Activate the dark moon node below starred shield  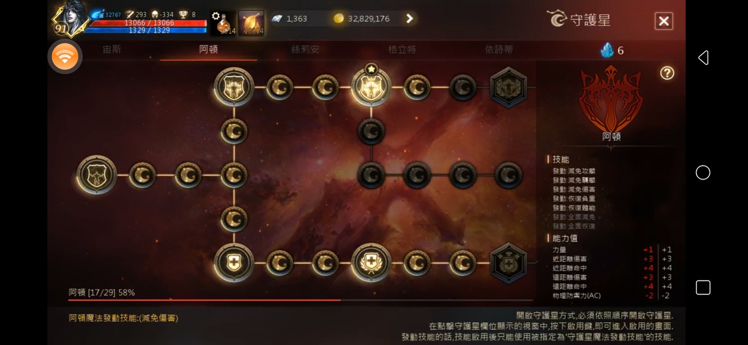(371, 131)
